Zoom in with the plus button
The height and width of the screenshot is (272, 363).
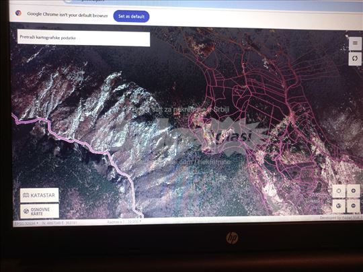click(x=353, y=191)
